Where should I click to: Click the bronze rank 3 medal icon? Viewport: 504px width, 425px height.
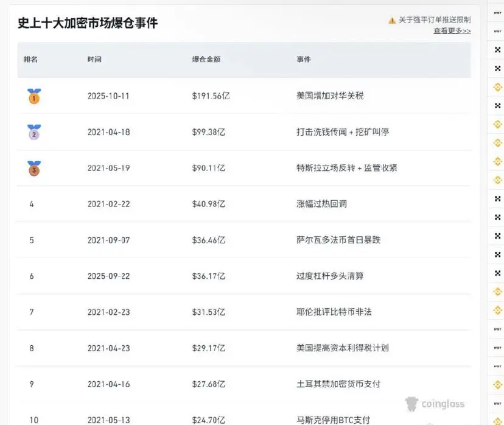pyautogui.click(x=34, y=168)
